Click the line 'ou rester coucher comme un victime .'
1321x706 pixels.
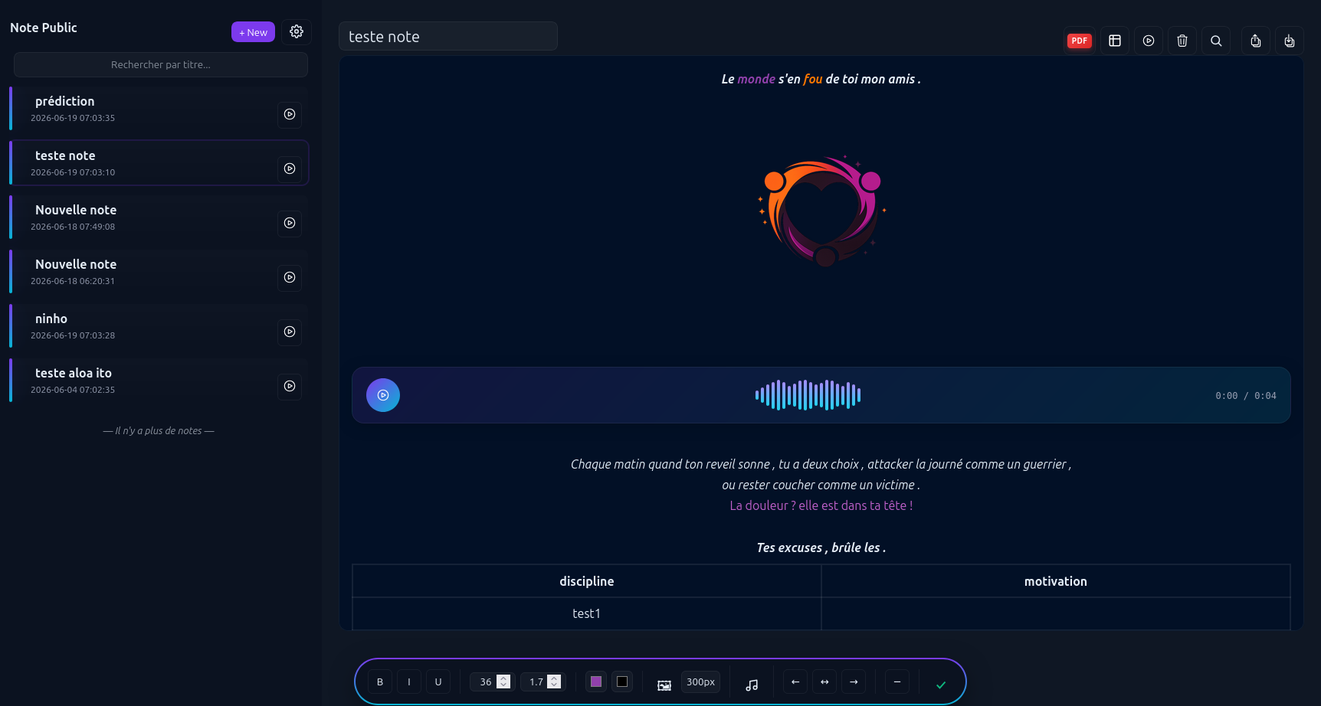(821, 485)
